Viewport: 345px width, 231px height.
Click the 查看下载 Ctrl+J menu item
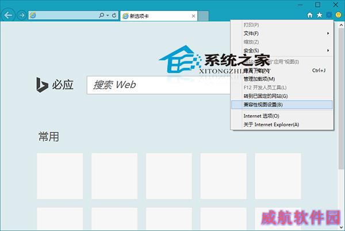[282, 71]
